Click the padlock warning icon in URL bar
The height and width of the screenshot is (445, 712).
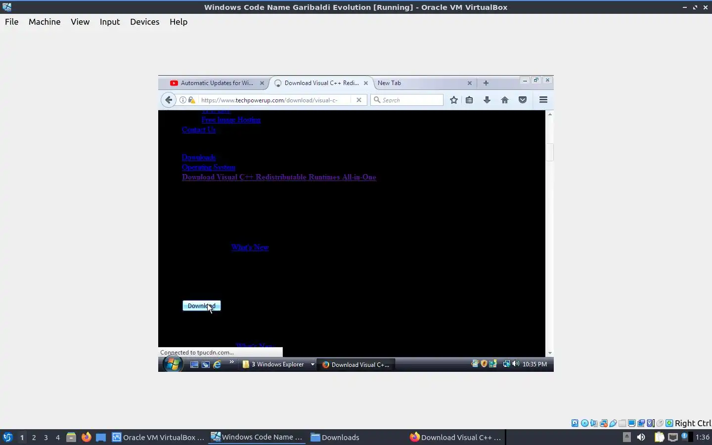(191, 100)
